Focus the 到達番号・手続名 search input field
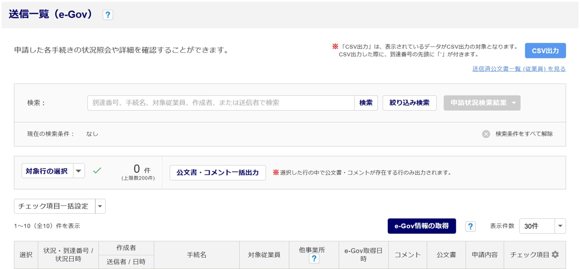 pyautogui.click(x=221, y=103)
